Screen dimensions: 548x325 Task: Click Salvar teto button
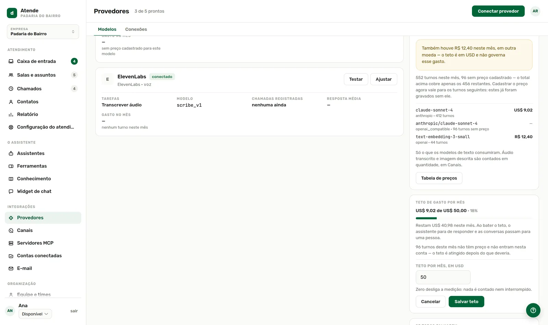466,302
